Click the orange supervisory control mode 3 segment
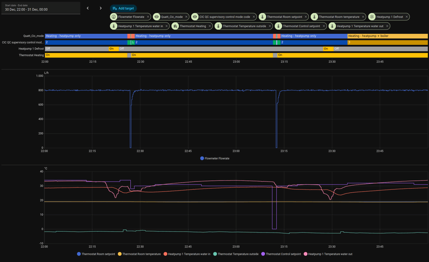The image size is (429, 262). 387,42
